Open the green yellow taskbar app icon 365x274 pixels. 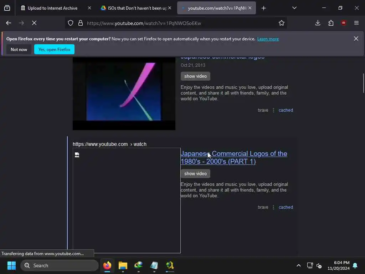pos(170,265)
